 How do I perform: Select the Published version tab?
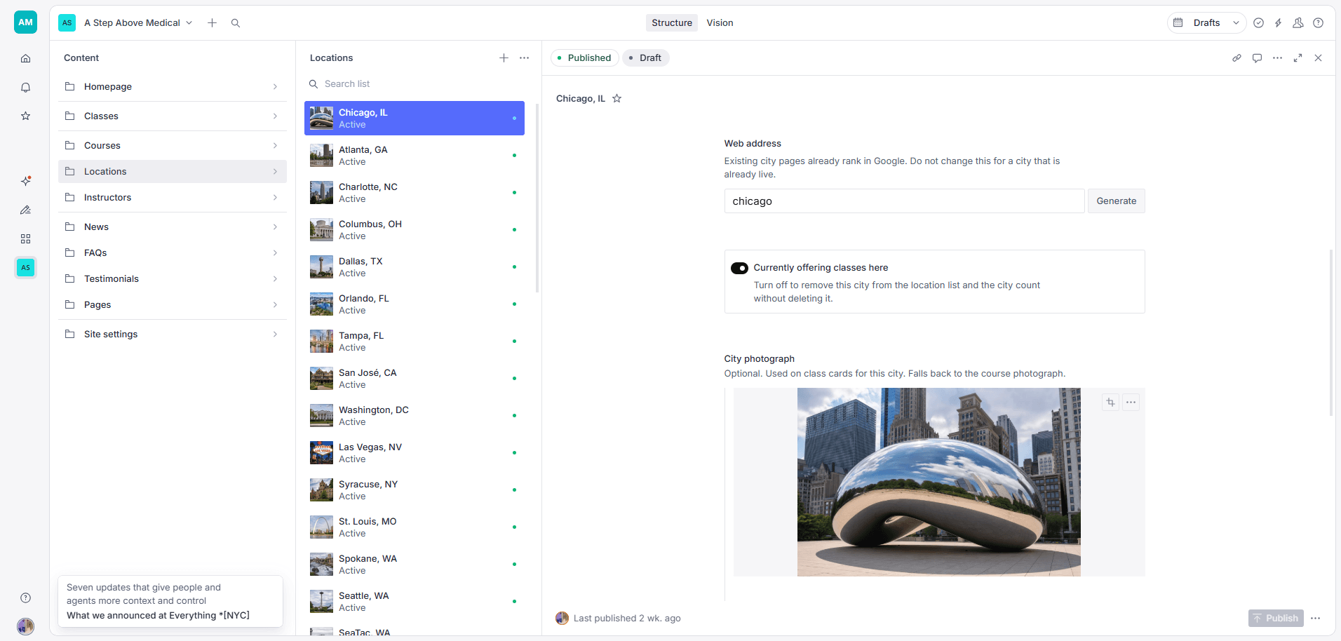[584, 58]
